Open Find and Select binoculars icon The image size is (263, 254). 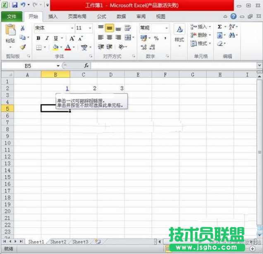(x=232, y=35)
